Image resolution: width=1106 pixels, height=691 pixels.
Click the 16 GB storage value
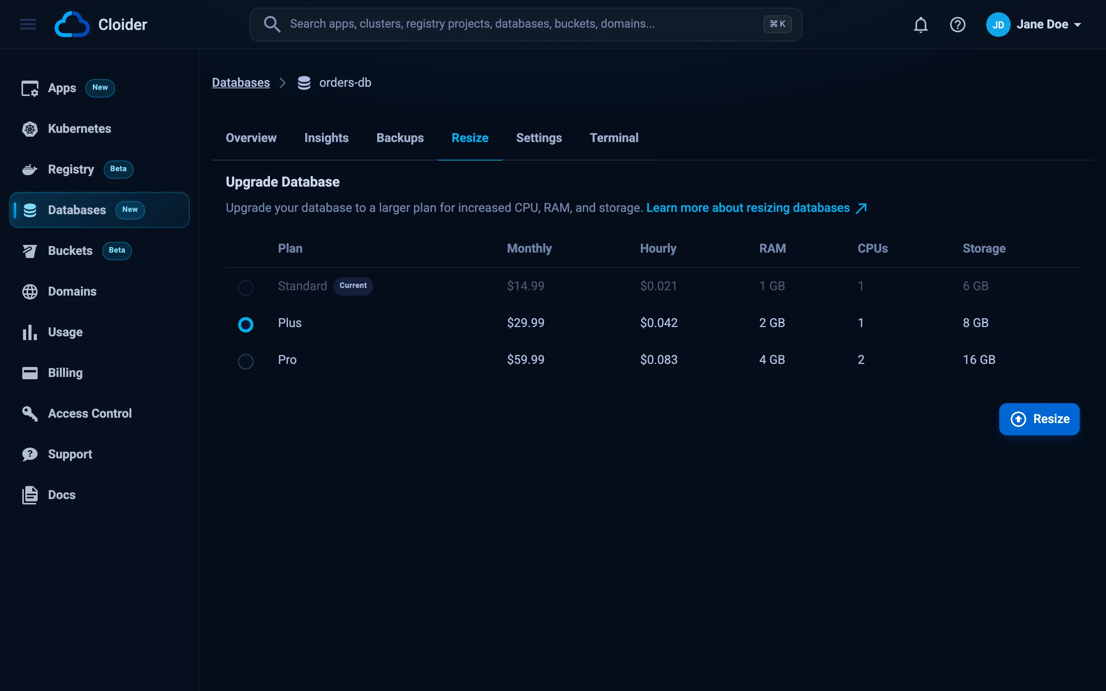pos(979,360)
